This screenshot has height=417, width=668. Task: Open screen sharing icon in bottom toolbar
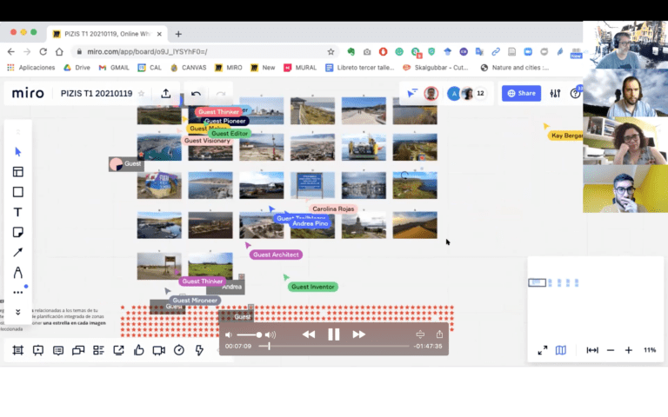(x=118, y=350)
